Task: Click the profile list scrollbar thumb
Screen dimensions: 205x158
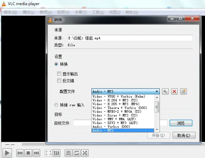Action: click(157, 107)
